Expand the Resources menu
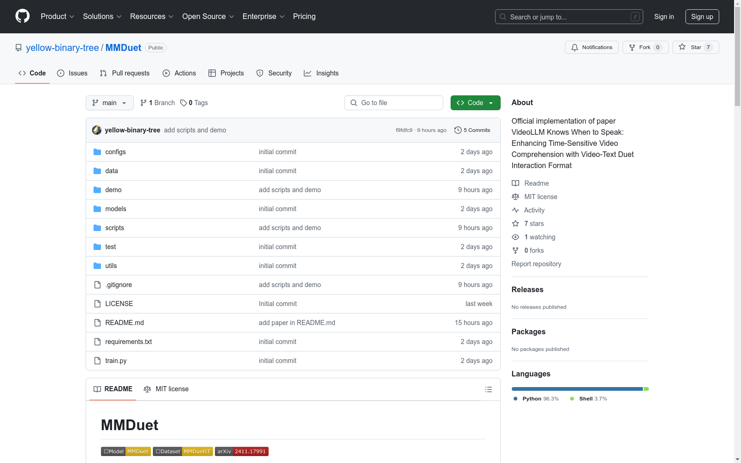 (152, 16)
